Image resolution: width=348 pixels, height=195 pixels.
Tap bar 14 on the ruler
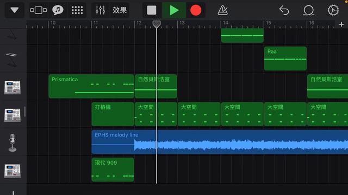pyautogui.click(x=226, y=23)
